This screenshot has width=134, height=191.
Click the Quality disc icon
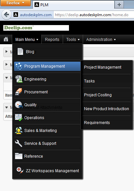19,105
